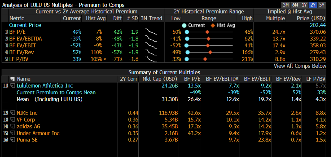Image resolution: width=331 pixels, height=157 pixels.
Task: Click the note icon next to Lululemon Athletica
Action: pyautogui.click(x=12, y=86)
